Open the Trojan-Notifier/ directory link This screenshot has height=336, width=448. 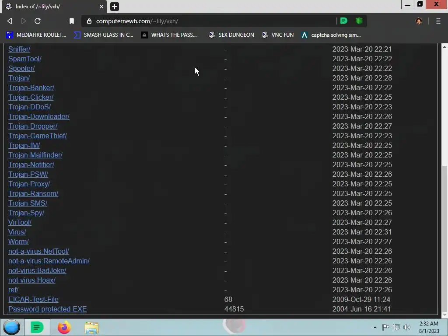pyautogui.click(x=31, y=165)
